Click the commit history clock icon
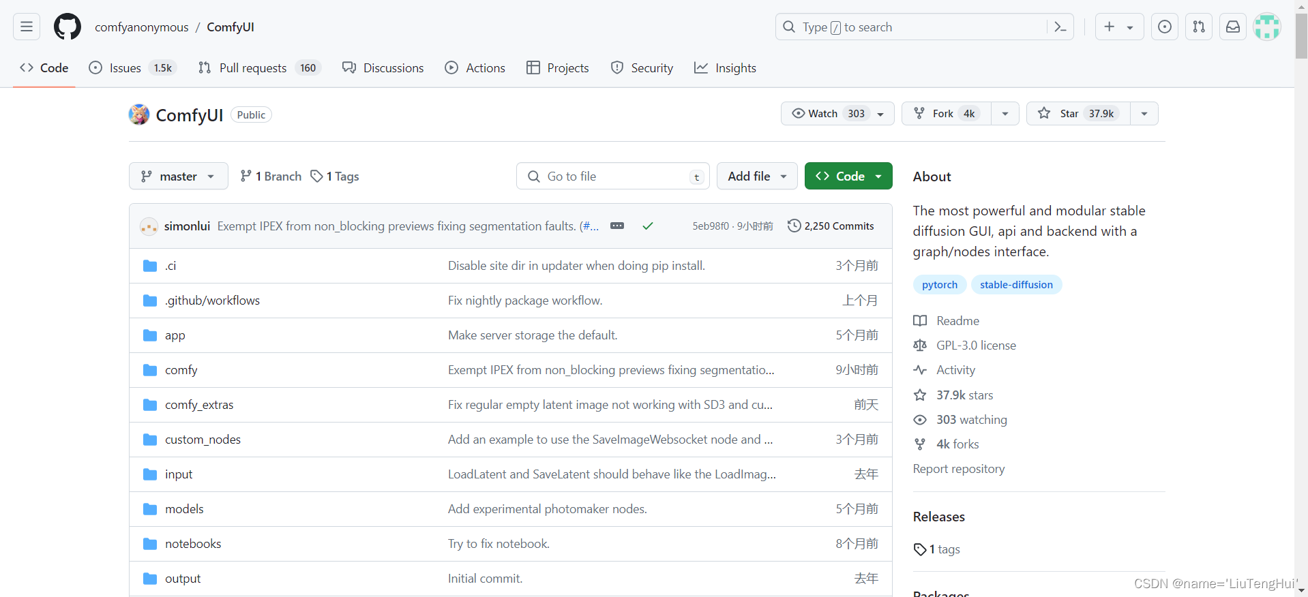This screenshot has width=1308, height=597. pyautogui.click(x=794, y=226)
